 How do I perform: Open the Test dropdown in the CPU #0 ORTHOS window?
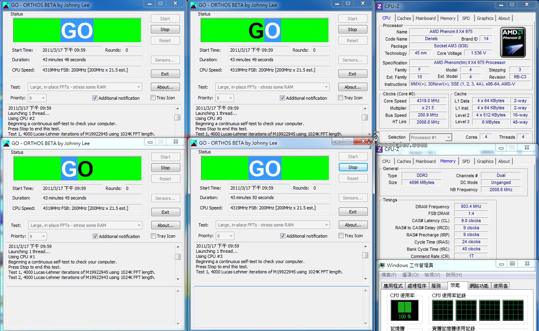click(272, 87)
